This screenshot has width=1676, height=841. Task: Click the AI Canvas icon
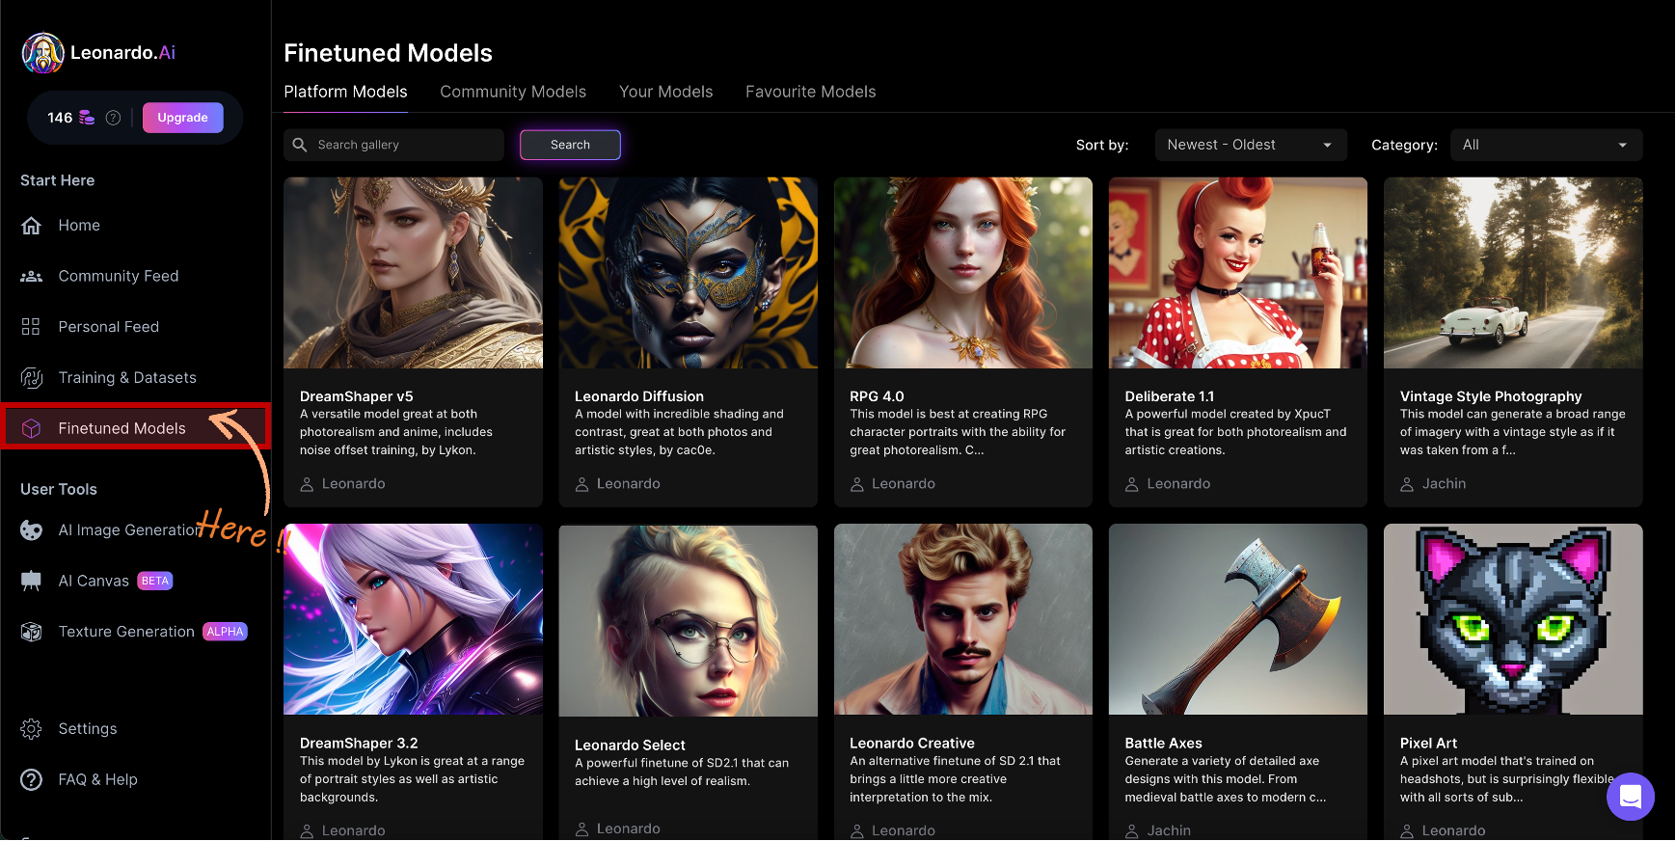32,581
